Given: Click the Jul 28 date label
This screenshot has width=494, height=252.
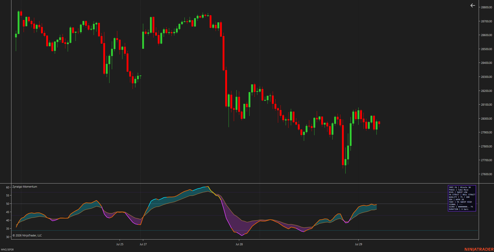Looking at the screenshot, I should tap(239, 244).
